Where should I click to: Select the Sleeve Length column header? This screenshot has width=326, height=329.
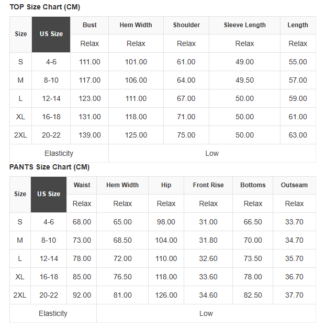click(244, 26)
